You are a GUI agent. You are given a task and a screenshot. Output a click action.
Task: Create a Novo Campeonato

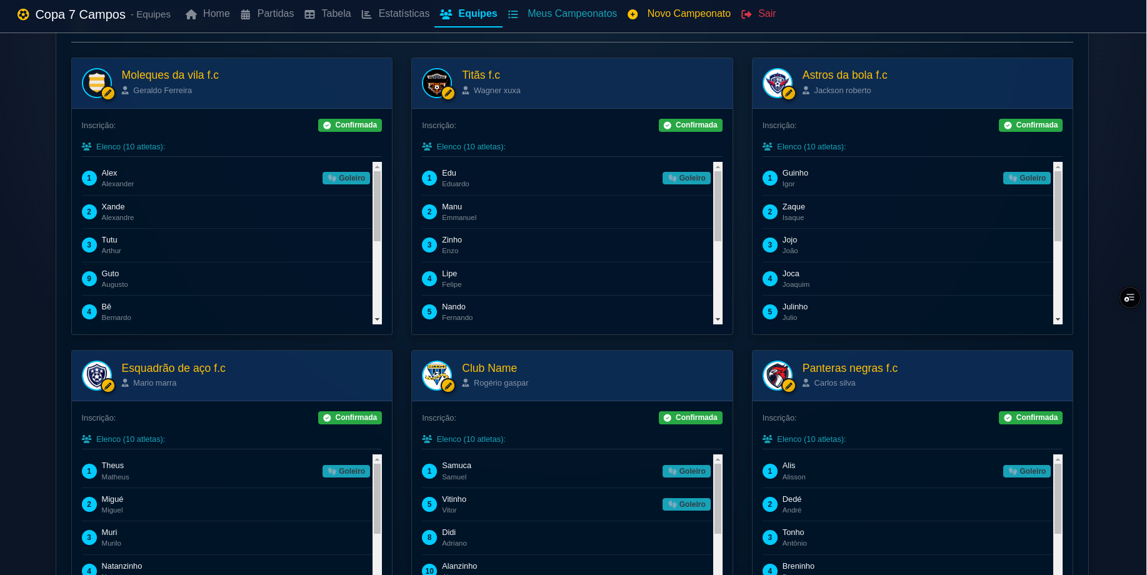pyautogui.click(x=679, y=14)
